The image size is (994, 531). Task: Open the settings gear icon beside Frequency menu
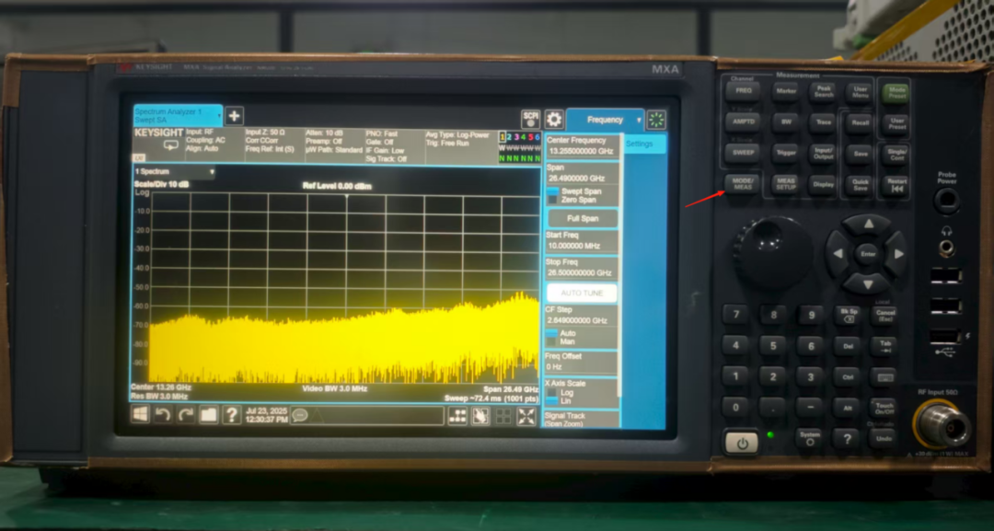[554, 120]
